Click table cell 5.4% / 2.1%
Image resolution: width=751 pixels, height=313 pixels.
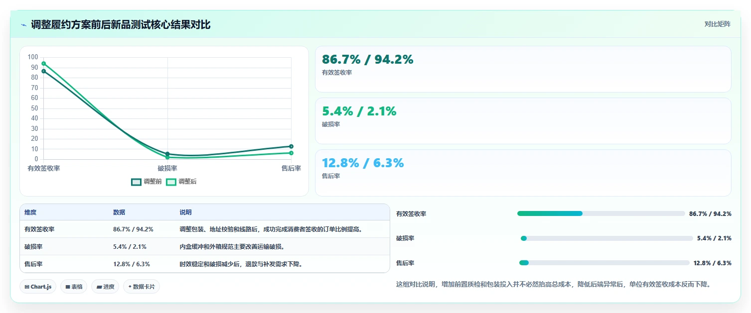[130, 247]
